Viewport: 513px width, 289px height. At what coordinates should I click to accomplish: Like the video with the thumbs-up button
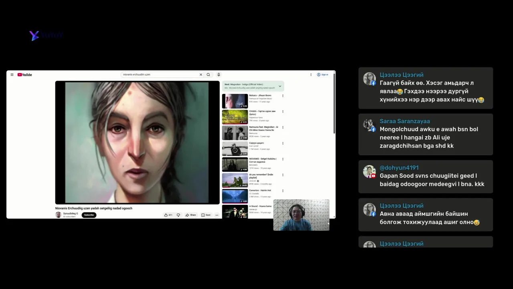pyautogui.click(x=168, y=215)
